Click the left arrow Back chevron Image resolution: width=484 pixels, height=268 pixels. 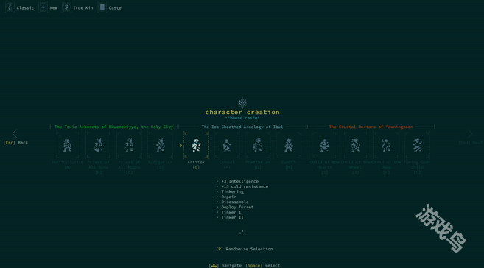[15, 133]
